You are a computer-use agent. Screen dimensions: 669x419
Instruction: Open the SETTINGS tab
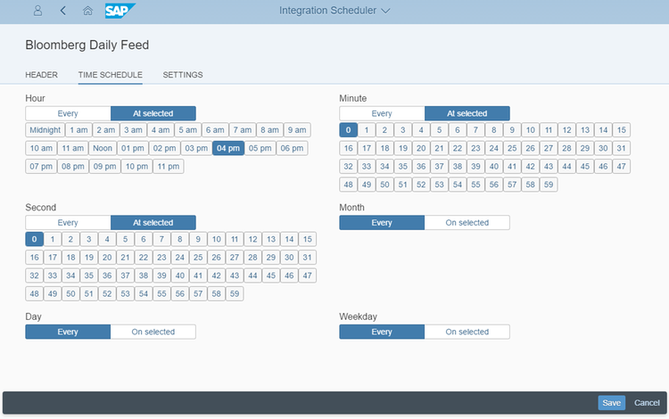[183, 75]
